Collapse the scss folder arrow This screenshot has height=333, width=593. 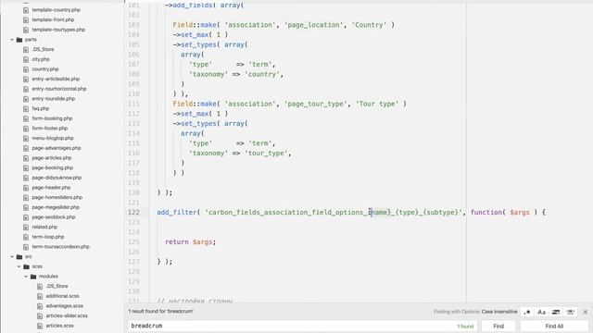(19, 266)
